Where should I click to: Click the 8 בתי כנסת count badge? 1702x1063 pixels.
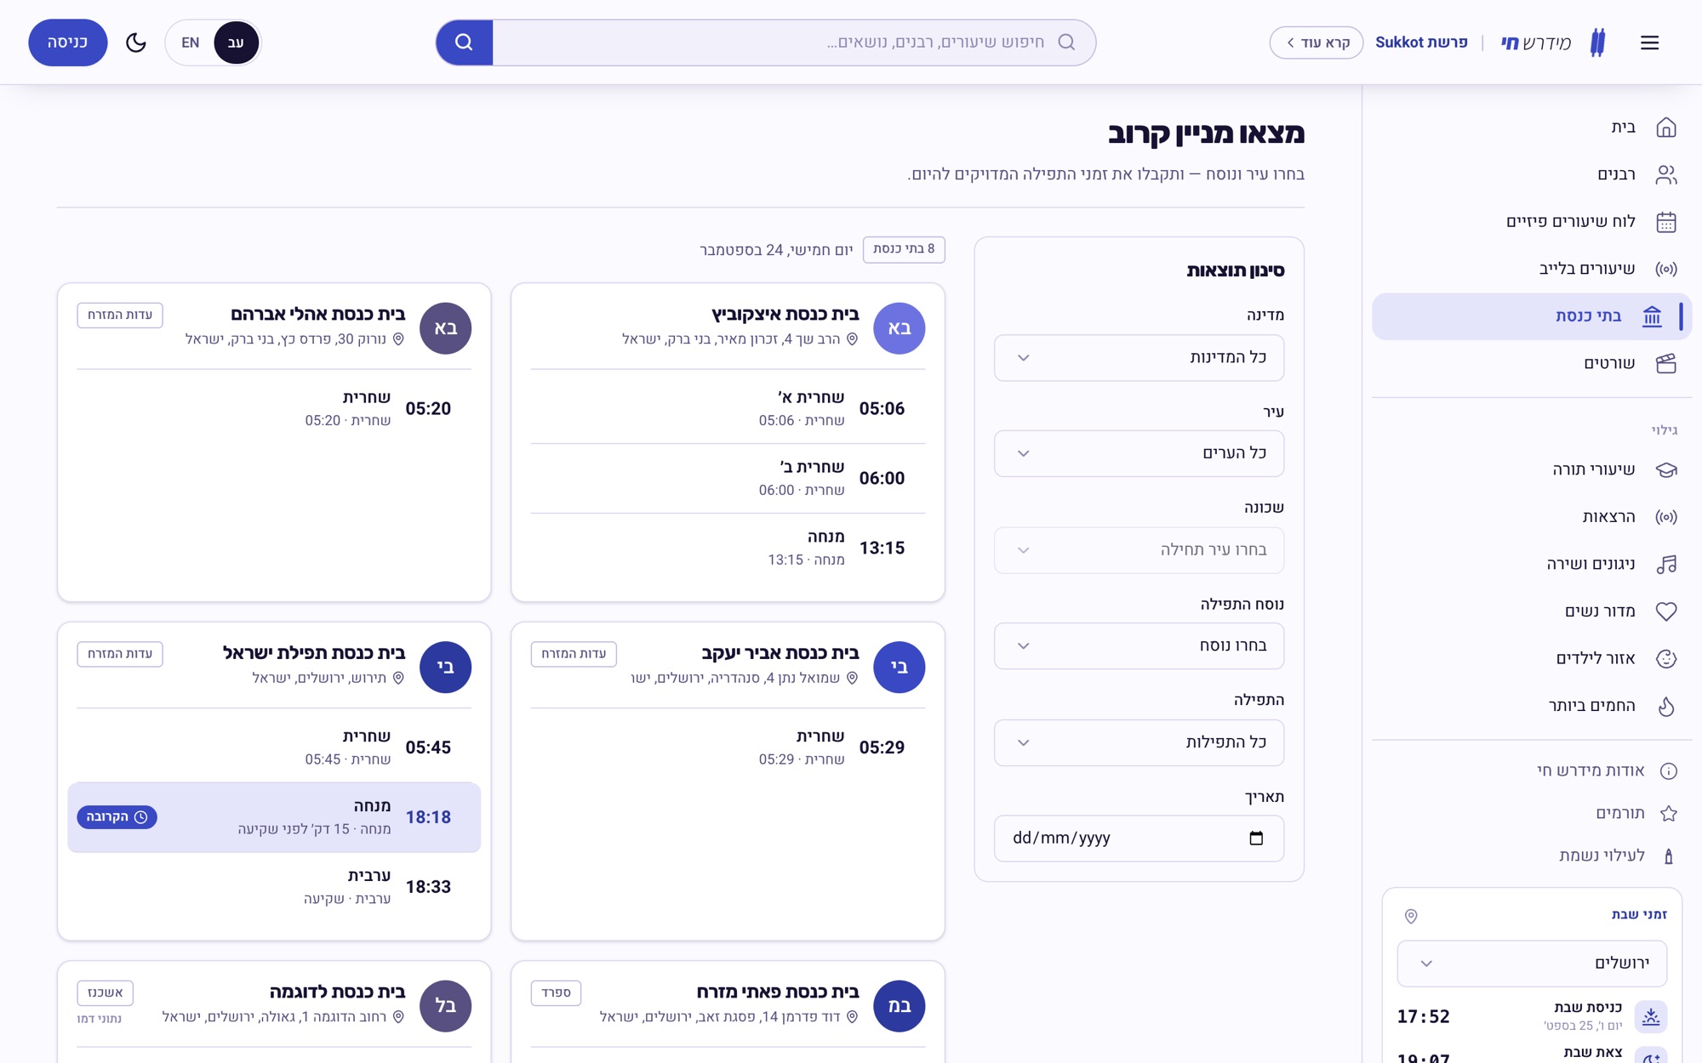[904, 249]
